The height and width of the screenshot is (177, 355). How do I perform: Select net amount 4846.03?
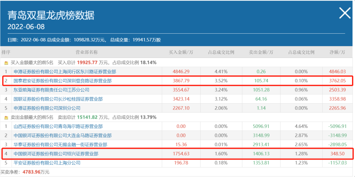[337, 72]
